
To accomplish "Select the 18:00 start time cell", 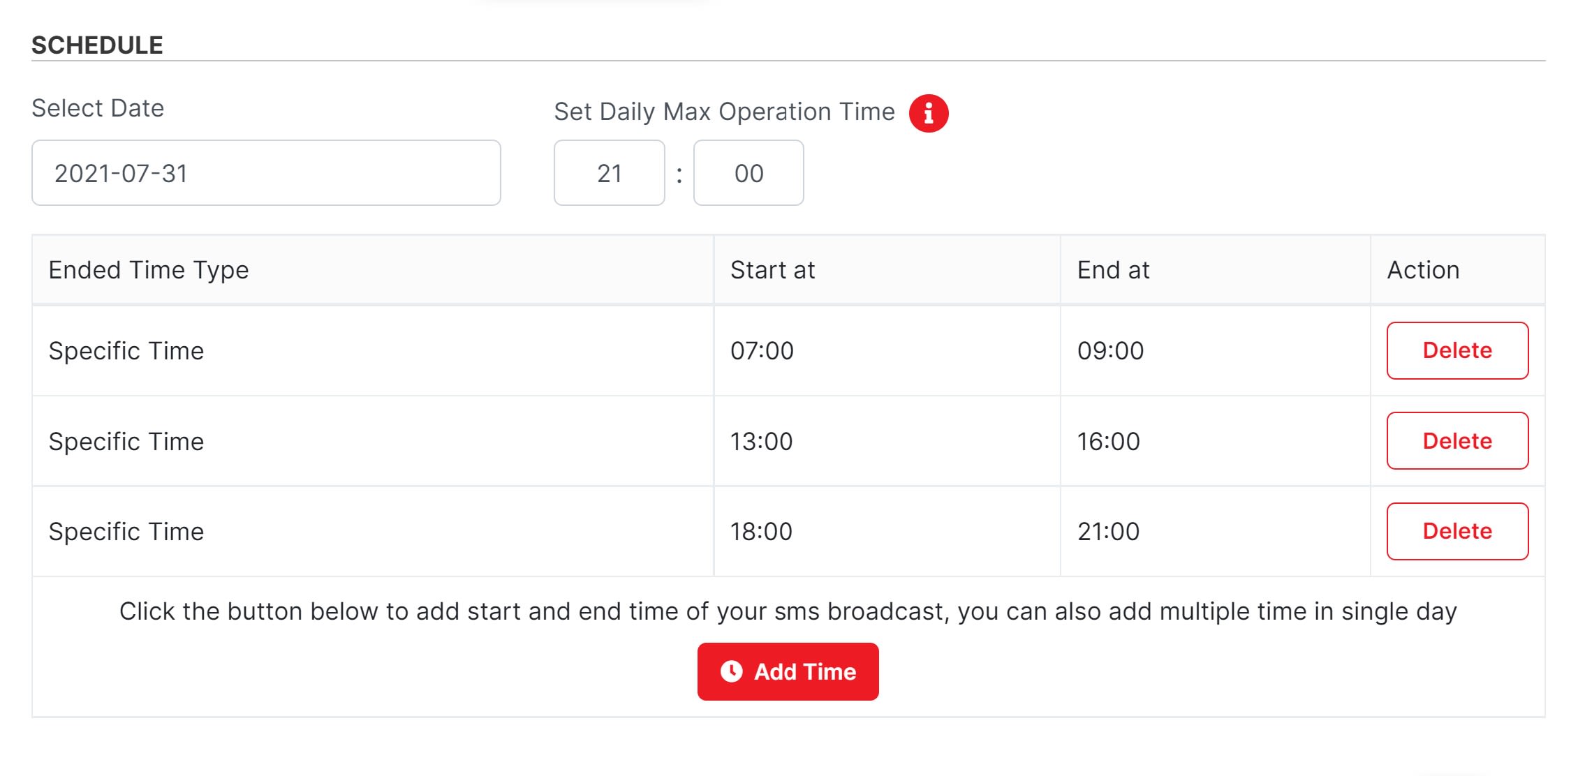I will tap(761, 531).
